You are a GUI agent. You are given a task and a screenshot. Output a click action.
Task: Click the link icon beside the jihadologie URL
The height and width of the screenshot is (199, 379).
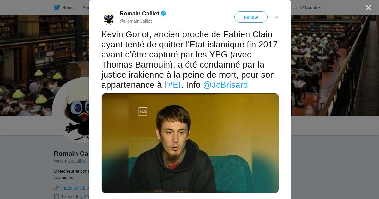click(57, 188)
